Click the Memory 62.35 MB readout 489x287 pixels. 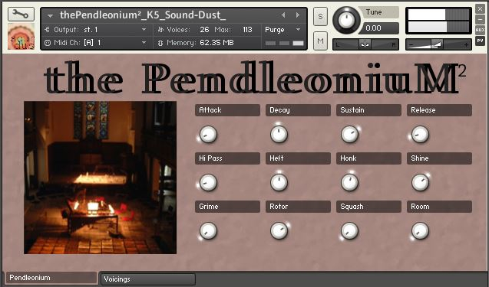pyautogui.click(x=216, y=43)
